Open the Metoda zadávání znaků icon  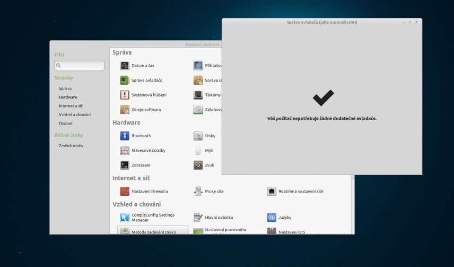click(x=124, y=231)
